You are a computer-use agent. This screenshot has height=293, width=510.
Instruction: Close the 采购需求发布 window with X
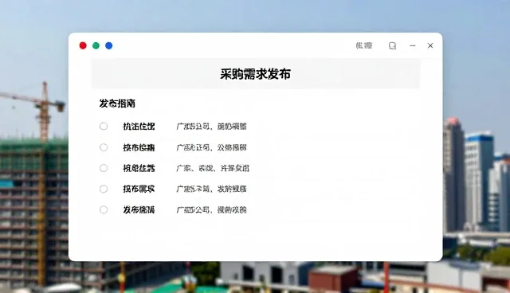(430, 46)
